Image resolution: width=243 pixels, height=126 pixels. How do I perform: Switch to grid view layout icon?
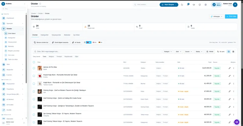(x=233, y=52)
